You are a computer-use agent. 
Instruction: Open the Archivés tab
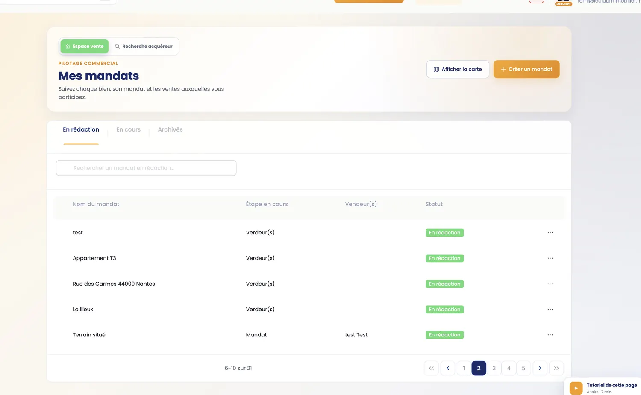170,129
